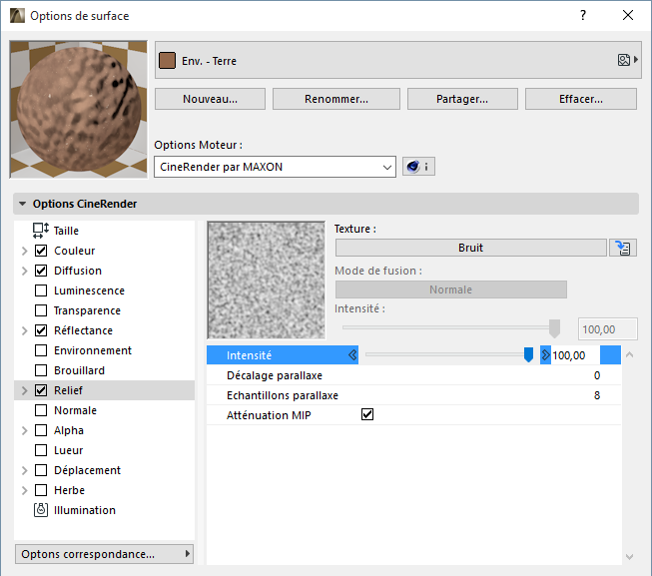Expand the Couleur channel tree arrow
Screen dimensions: 652x576
pyautogui.click(x=24, y=251)
